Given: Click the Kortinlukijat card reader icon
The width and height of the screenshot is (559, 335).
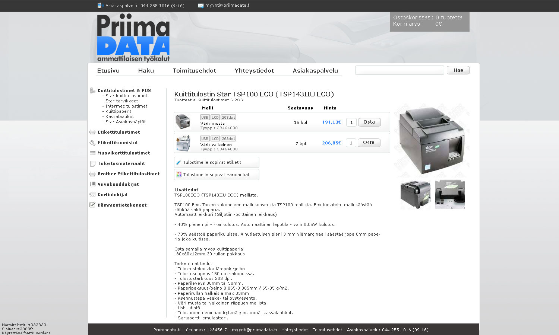Looking at the screenshot, I should pyautogui.click(x=92, y=195).
